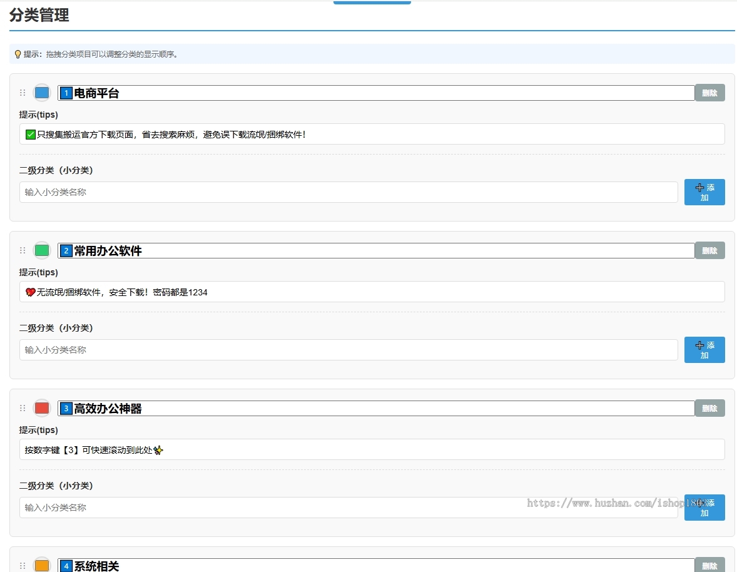
Task: Click the 提示(tips) label under 高效办公神器
Action: pos(39,430)
